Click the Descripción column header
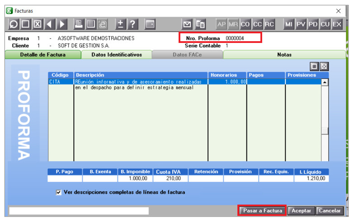Viewport: 349px width, 219px height. pyautogui.click(x=141, y=75)
